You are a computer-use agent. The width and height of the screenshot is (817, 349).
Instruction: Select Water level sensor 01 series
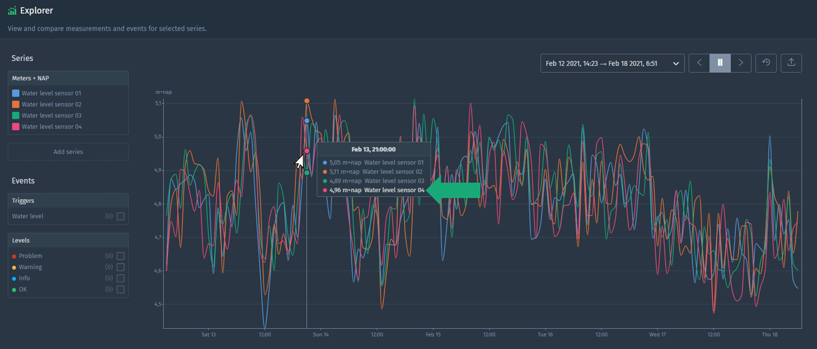[x=51, y=93]
